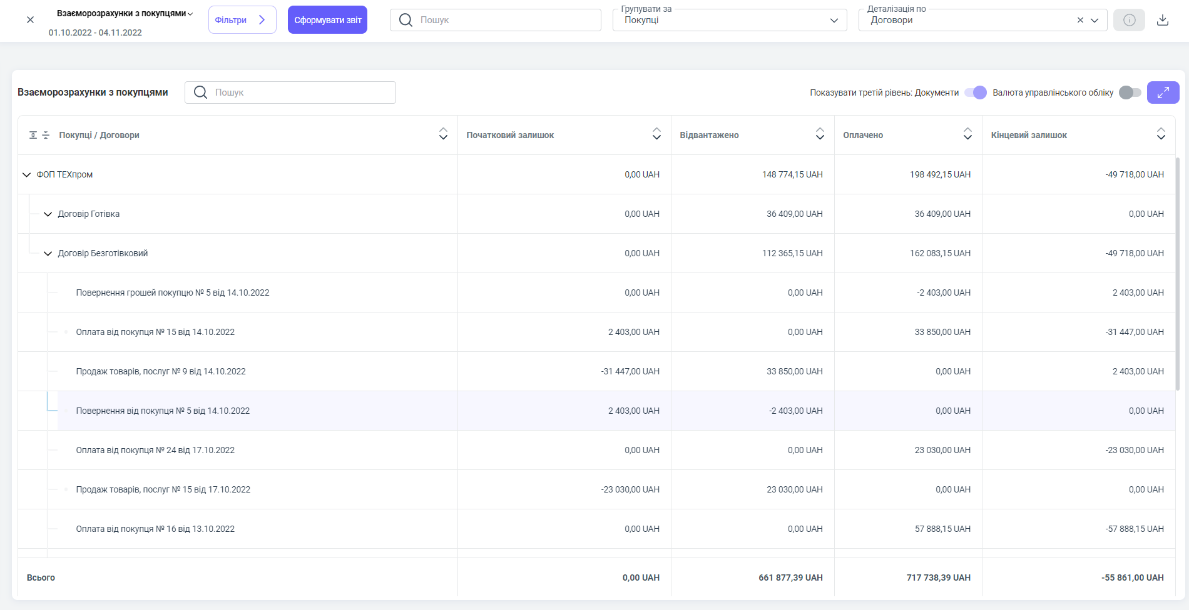Click the collapse all rows icon
Viewport: 1189px width, 610px height.
point(46,135)
